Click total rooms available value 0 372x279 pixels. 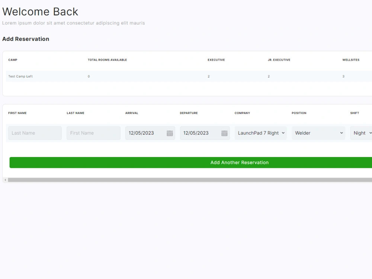pos(89,76)
